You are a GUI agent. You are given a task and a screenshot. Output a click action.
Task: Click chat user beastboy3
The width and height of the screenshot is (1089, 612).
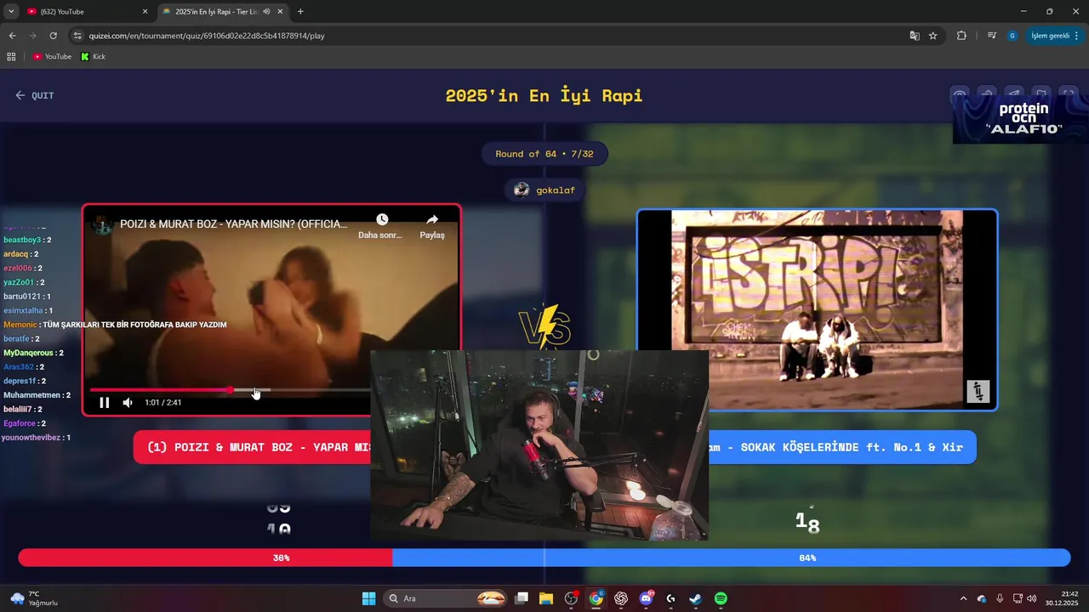pyautogui.click(x=22, y=240)
